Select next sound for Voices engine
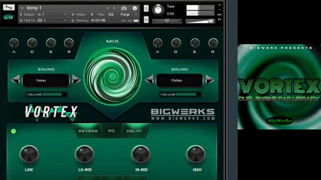Image resolution: width=321 pixels, height=180 pixels. tap(76, 80)
